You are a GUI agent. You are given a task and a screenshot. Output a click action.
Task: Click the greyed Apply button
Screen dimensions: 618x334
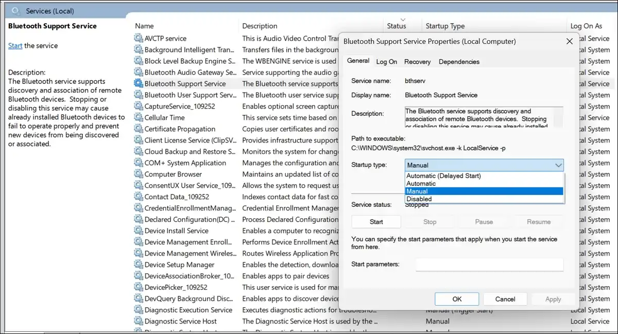[553, 299]
